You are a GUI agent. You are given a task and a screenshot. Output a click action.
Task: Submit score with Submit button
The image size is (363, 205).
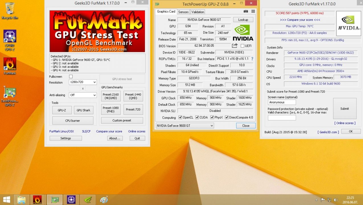344,108
